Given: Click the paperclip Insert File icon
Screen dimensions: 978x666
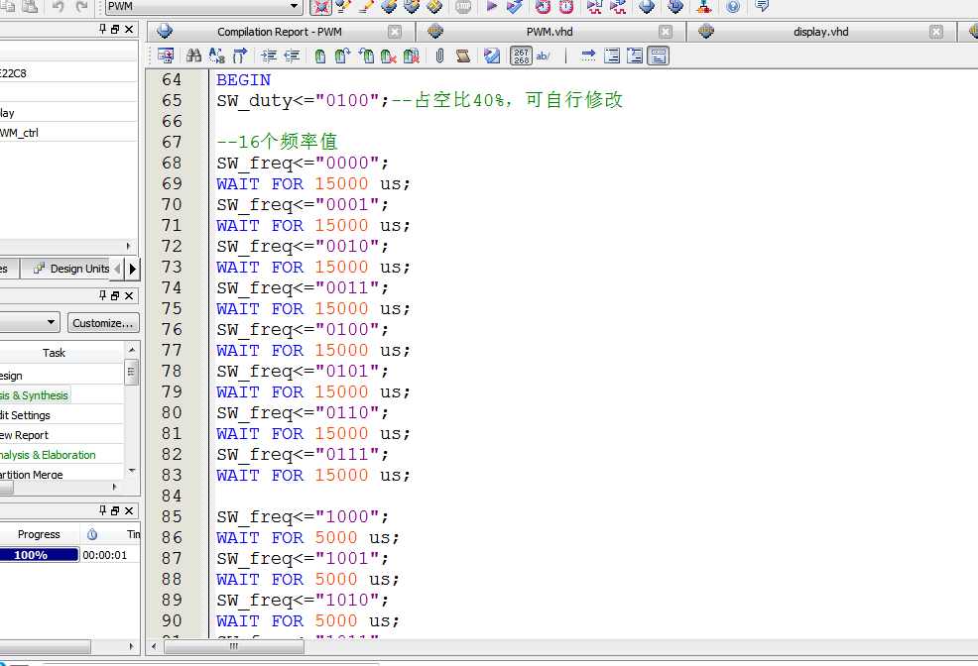Looking at the screenshot, I should pos(439,56).
